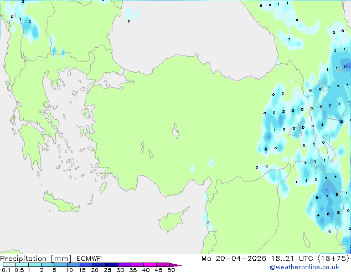Click the 0.5–1 mm legend swatch

[x=22, y=265]
